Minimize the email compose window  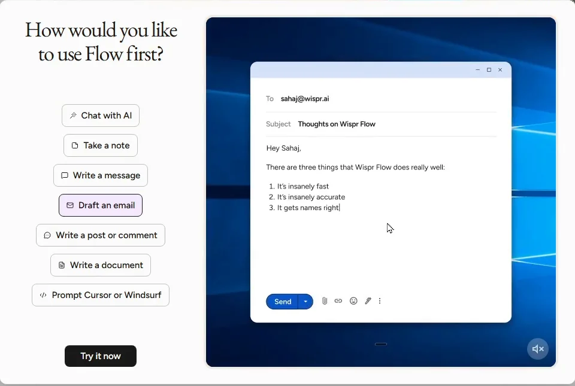(x=477, y=69)
